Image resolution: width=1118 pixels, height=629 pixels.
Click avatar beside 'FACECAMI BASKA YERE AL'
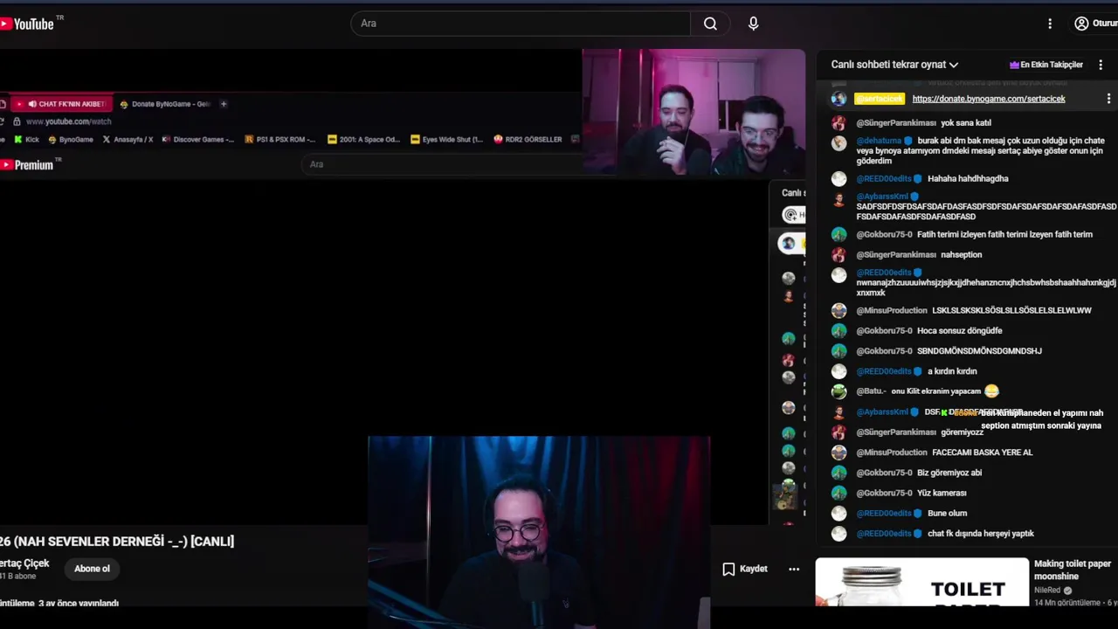[x=838, y=453]
